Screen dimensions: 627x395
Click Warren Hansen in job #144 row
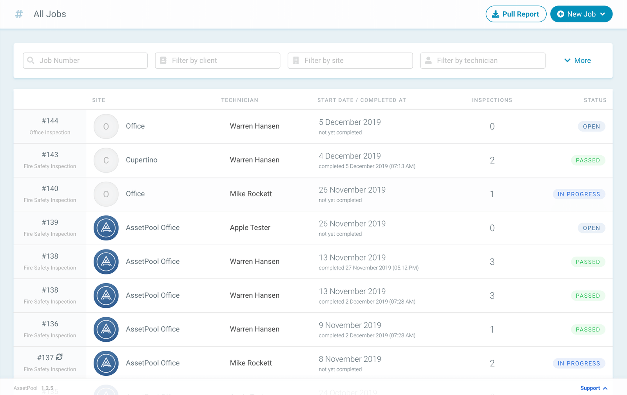[x=255, y=126]
